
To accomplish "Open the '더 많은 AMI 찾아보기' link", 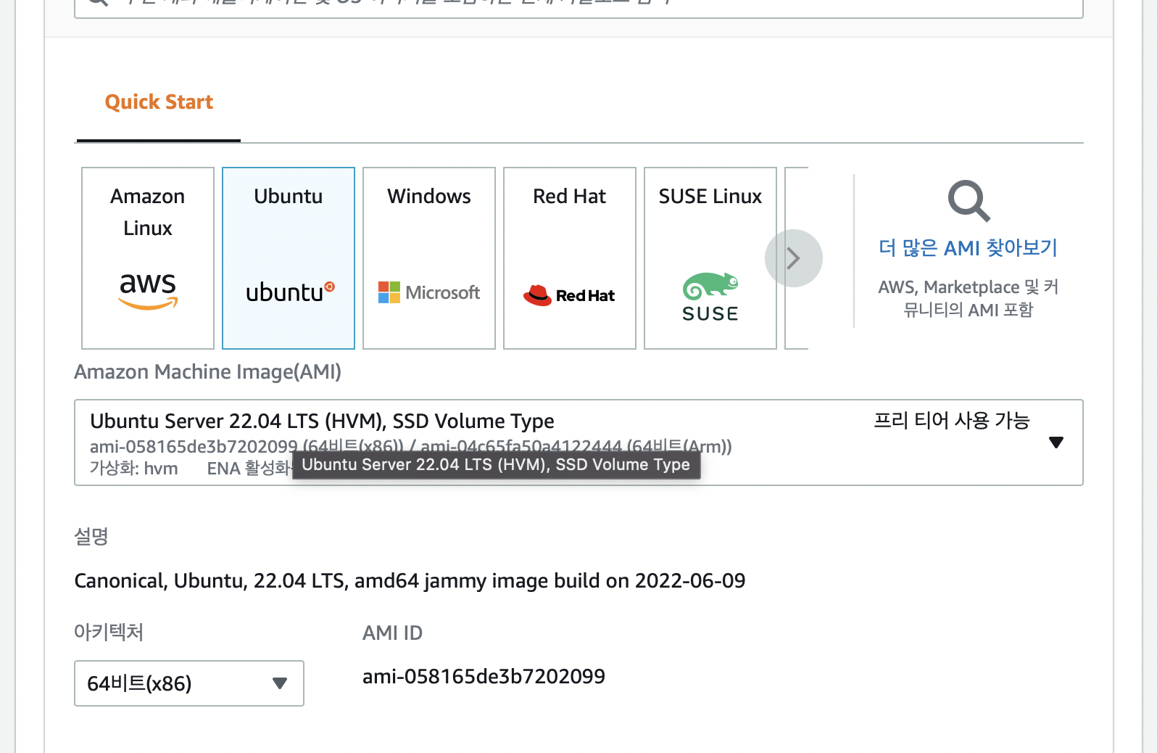I will click(969, 248).
